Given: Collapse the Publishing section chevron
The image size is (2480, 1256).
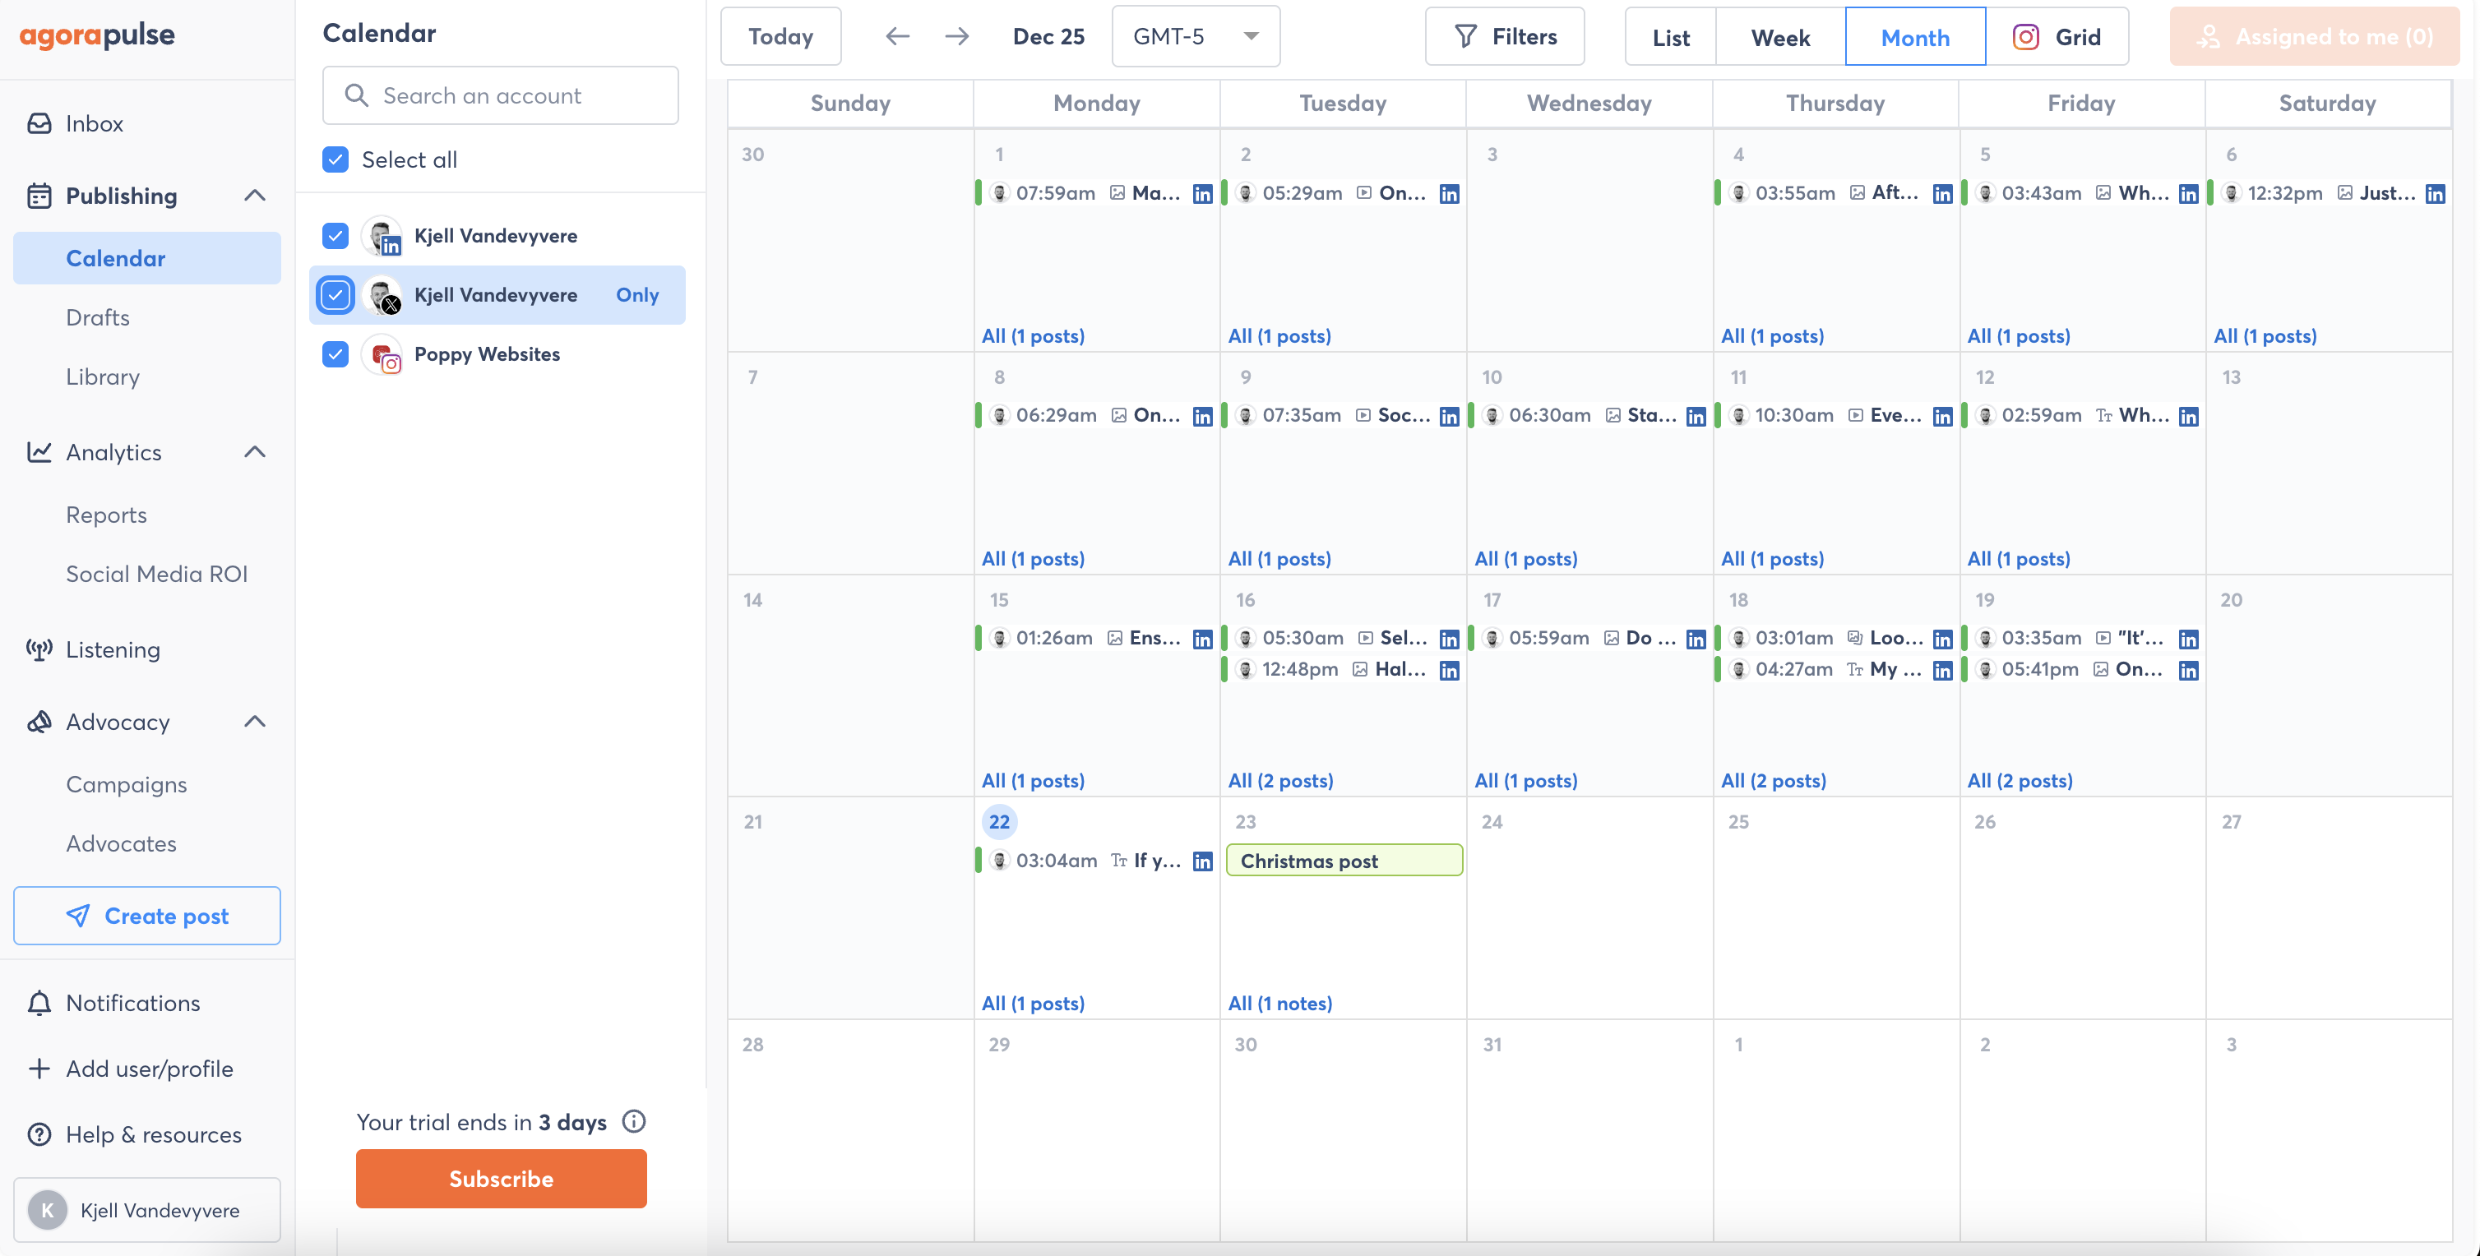Looking at the screenshot, I should coord(255,196).
